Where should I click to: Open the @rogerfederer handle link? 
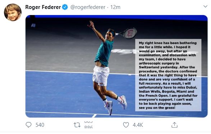[x=88, y=7]
